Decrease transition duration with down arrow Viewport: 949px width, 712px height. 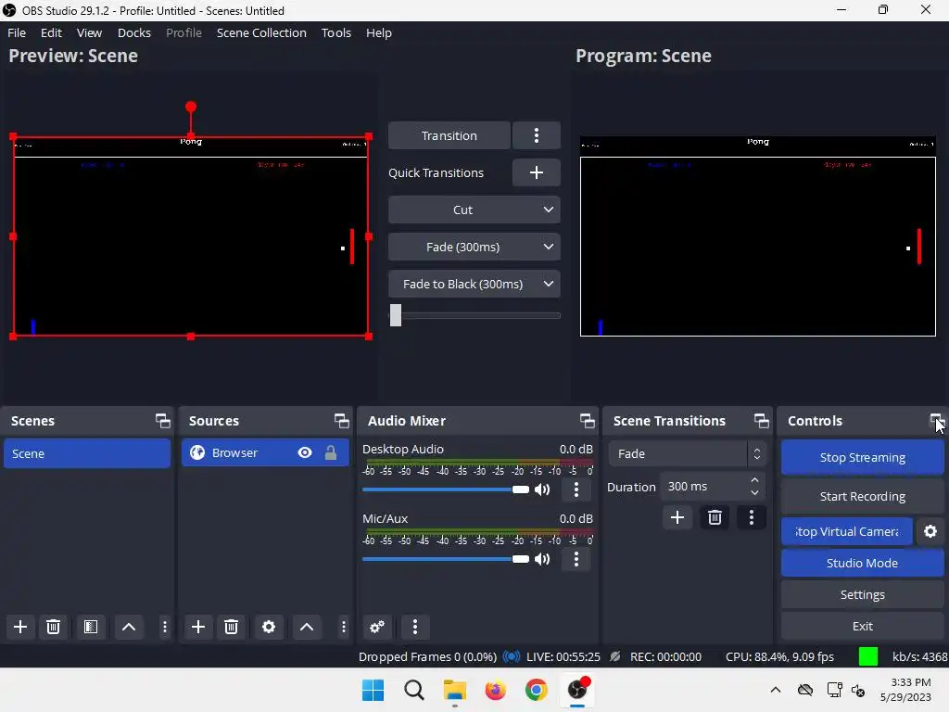tap(754, 493)
